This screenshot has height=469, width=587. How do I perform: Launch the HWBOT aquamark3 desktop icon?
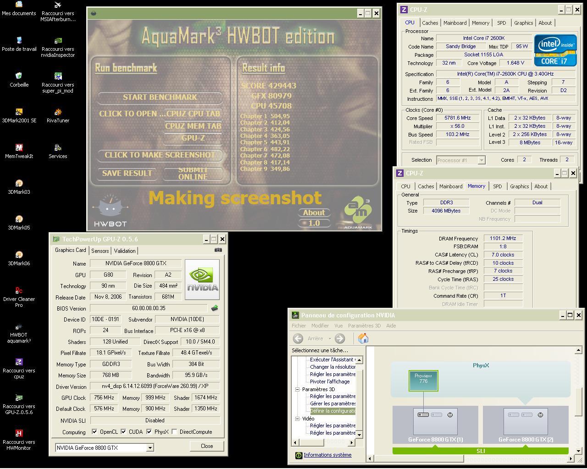(x=19, y=326)
